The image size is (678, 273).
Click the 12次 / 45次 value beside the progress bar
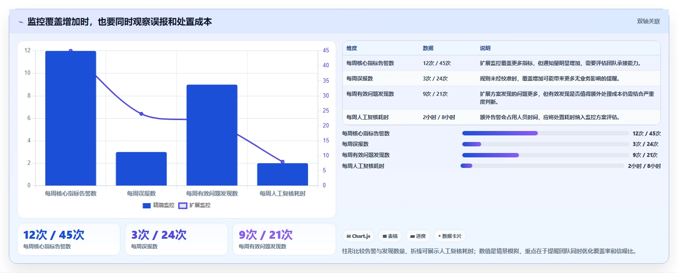pyautogui.click(x=646, y=134)
